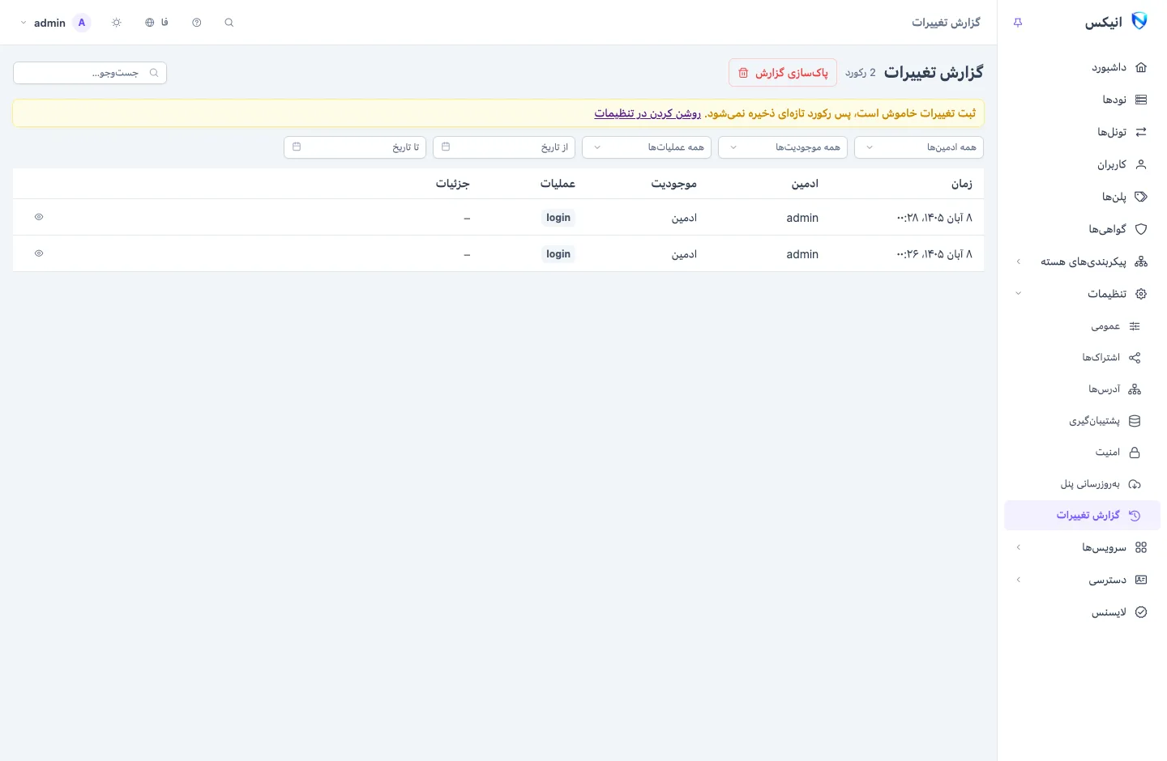Expand the سرویس‌ها sidebar group
Screen dimensions: 1167x761
click(1082, 547)
